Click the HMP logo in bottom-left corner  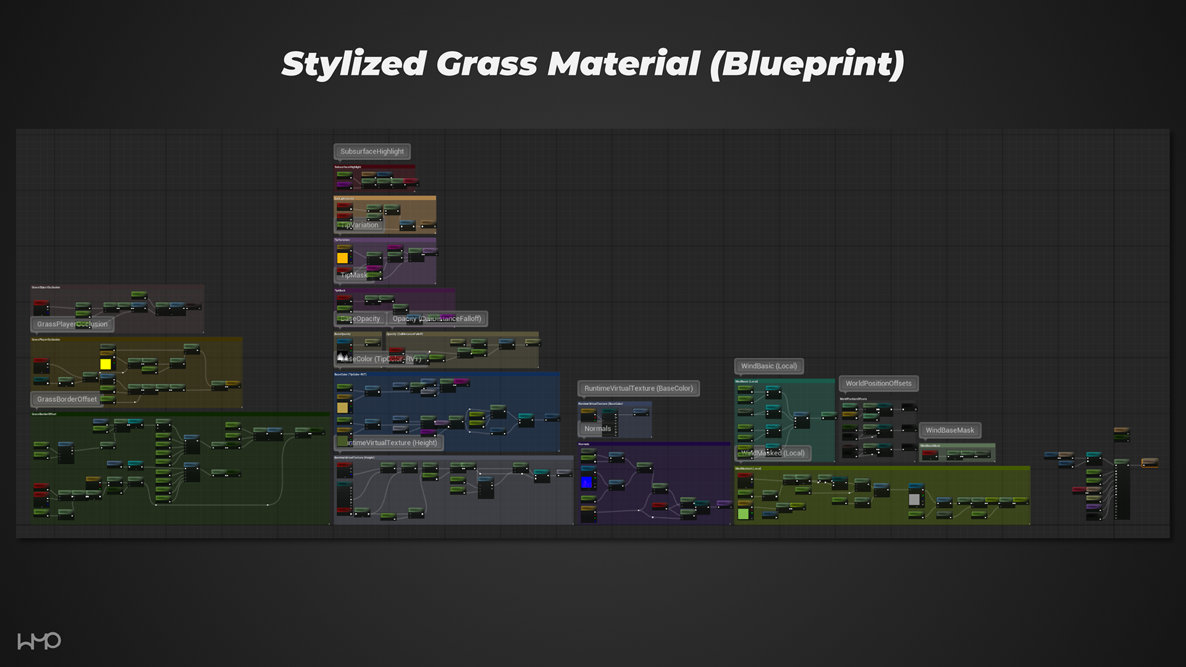tap(39, 641)
